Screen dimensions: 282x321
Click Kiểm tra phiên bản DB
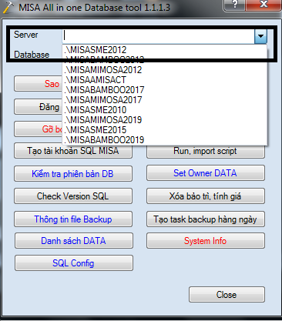[x=73, y=174]
